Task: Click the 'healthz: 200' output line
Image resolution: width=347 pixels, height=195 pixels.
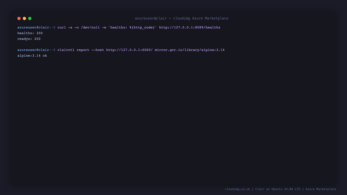Action: pyautogui.click(x=30, y=33)
